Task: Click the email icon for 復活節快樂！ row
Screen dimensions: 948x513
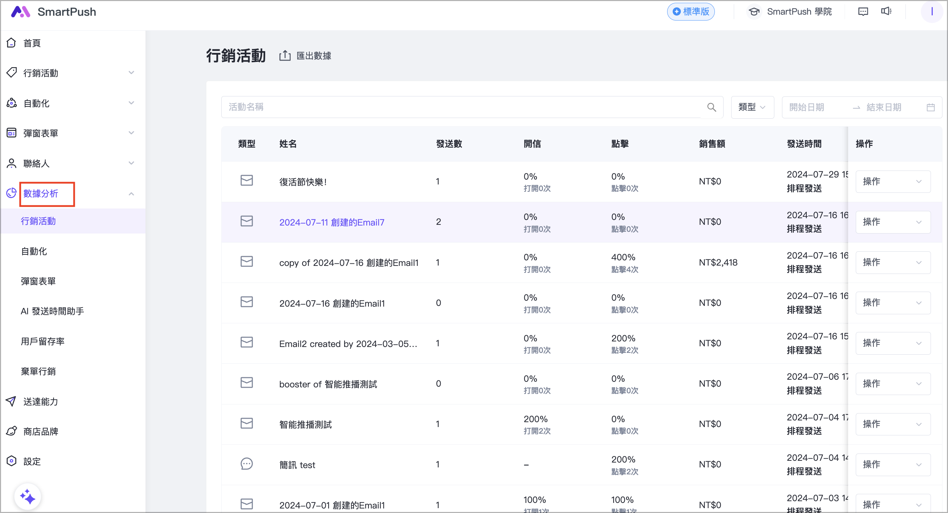Action: (246, 181)
